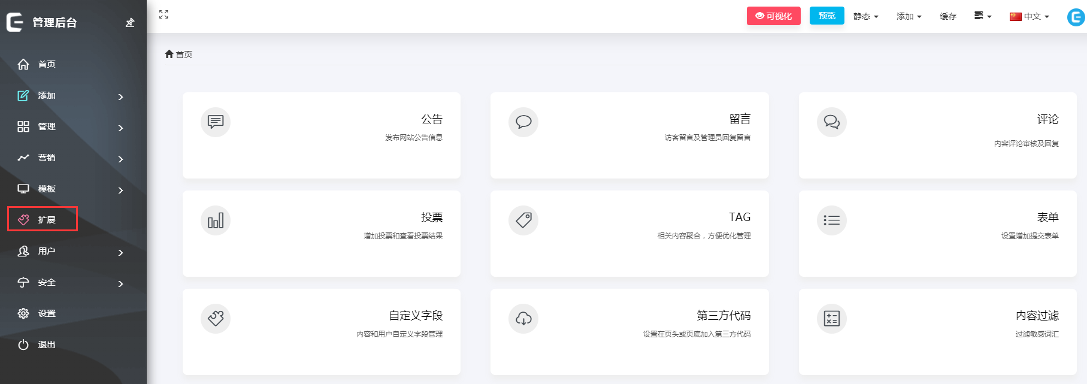Click the pin icon beside 管理后台
1087x384 pixels.
[x=130, y=23]
